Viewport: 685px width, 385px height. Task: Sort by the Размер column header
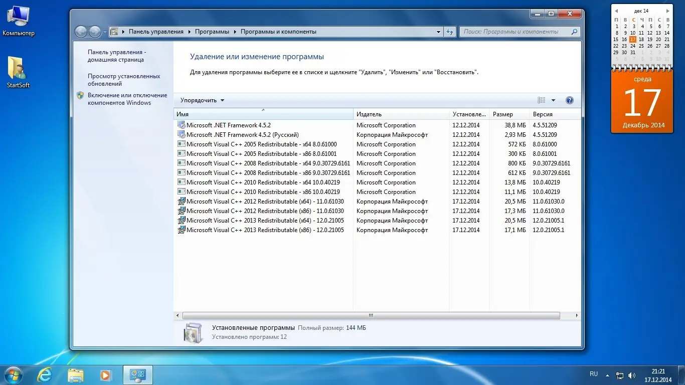[x=509, y=114]
